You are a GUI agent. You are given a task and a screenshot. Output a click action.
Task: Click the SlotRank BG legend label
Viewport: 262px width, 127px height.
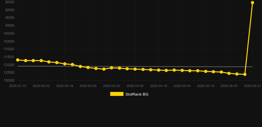click(x=137, y=94)
